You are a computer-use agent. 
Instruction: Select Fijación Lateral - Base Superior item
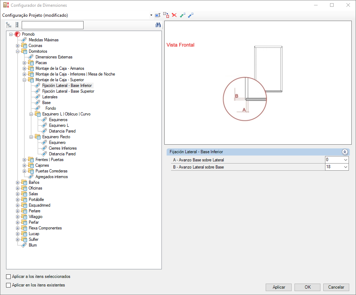click(x=68, y=91)
